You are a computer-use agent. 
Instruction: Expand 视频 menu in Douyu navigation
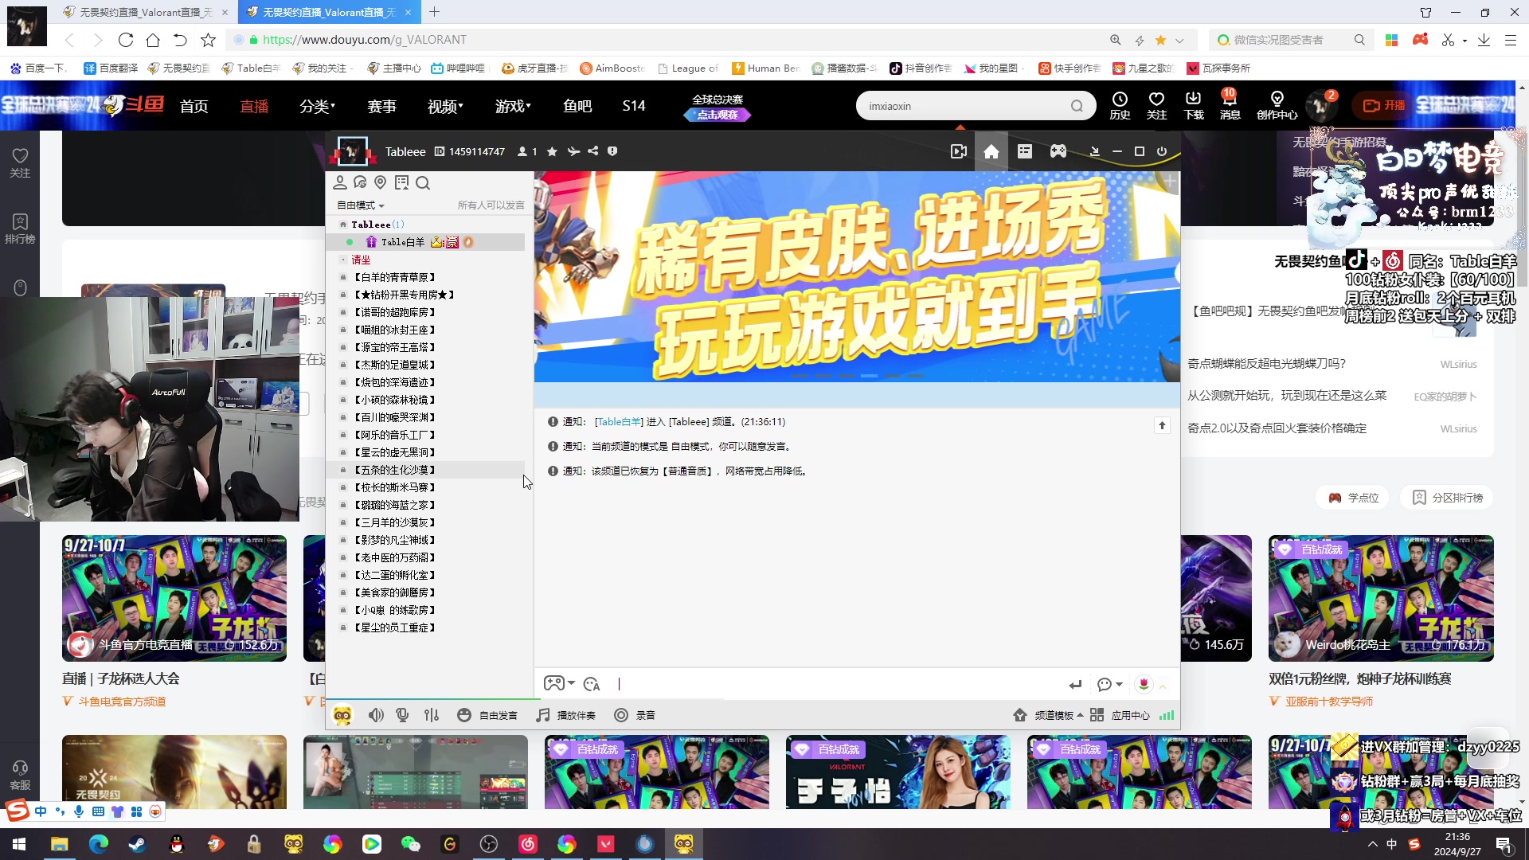[445, 106]
